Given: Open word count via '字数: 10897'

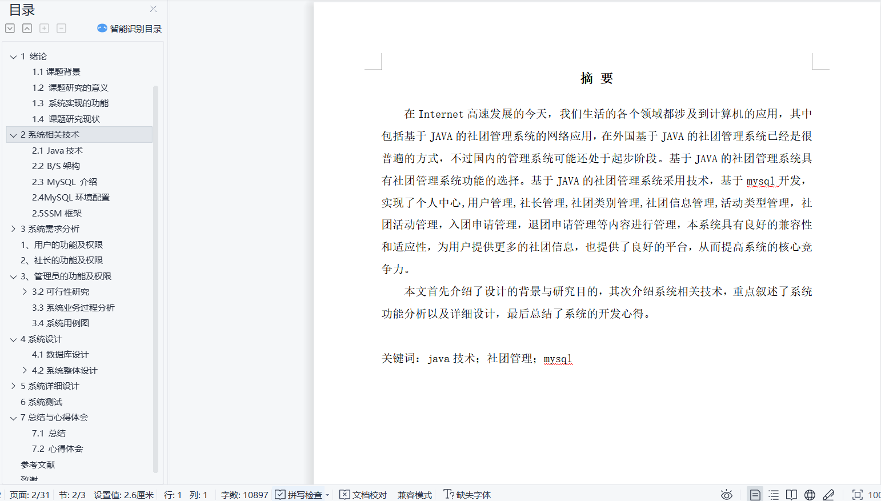Looking at the screenshot, I should 245,495.
